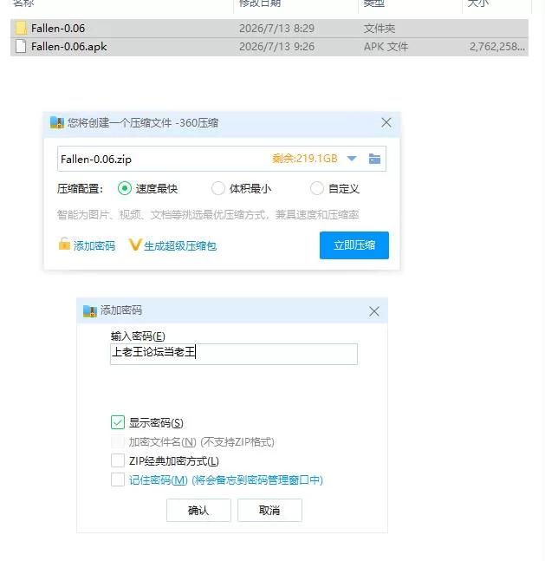Viewport: 545px width, 561px height.
Task: Click the file name Fallen-0.06.apk
Action: (x=69, y=47)
